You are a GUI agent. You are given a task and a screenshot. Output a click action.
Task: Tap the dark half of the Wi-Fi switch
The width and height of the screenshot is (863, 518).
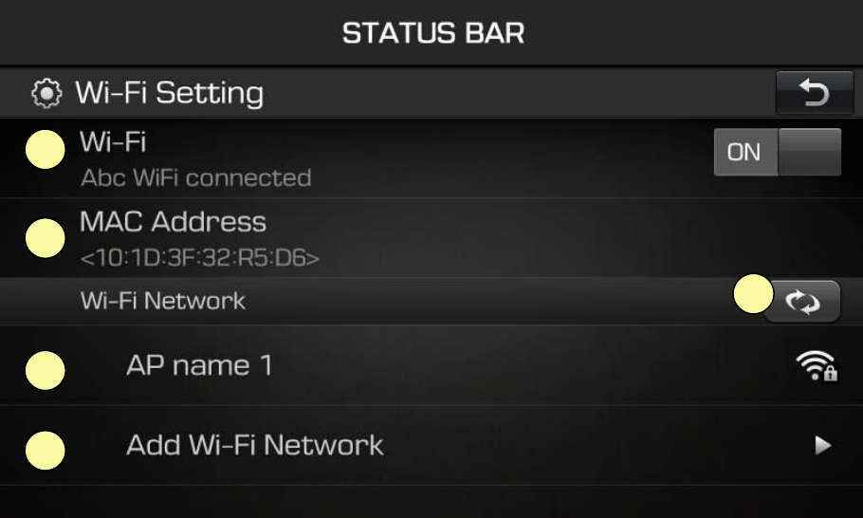coord(810,152)
